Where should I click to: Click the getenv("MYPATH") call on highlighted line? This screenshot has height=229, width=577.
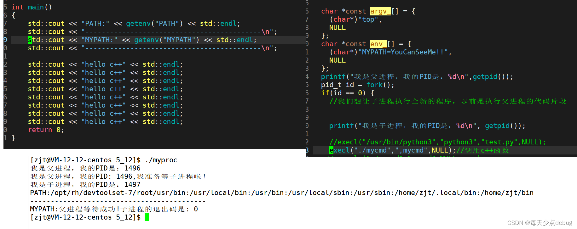click(x=167, y=40)
